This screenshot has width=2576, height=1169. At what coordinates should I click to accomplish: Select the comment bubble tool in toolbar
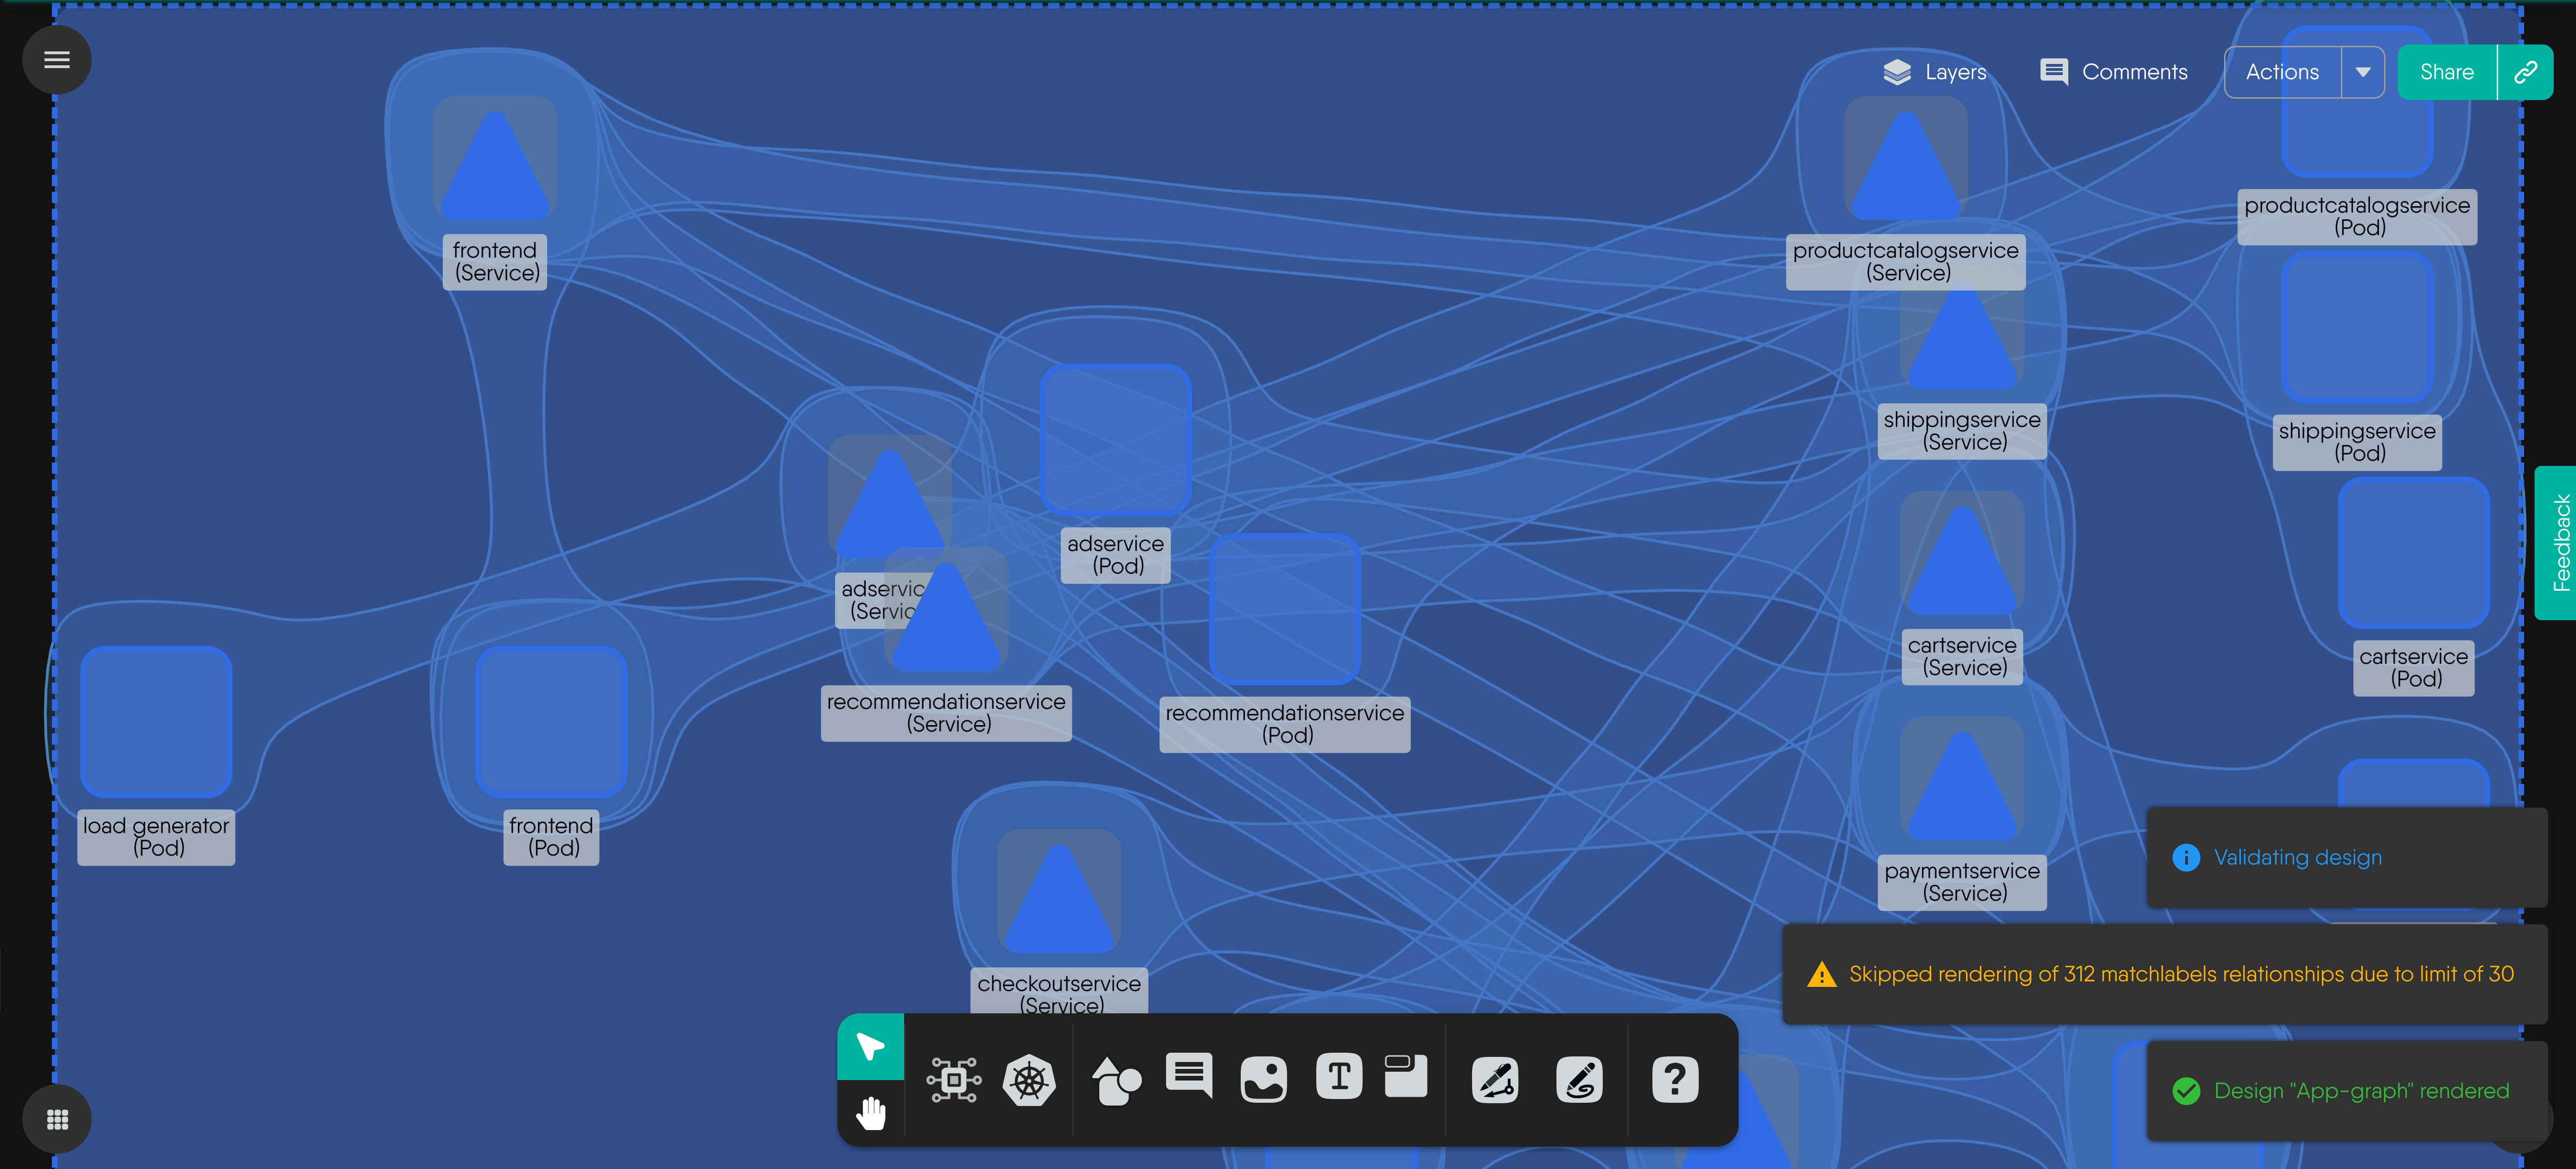tap(1189, 1076)
